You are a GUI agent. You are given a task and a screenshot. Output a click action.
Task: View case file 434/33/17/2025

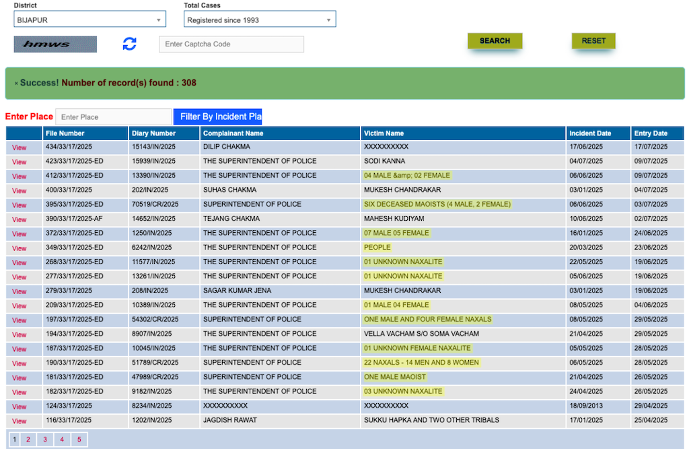click(x=19, y=147)
